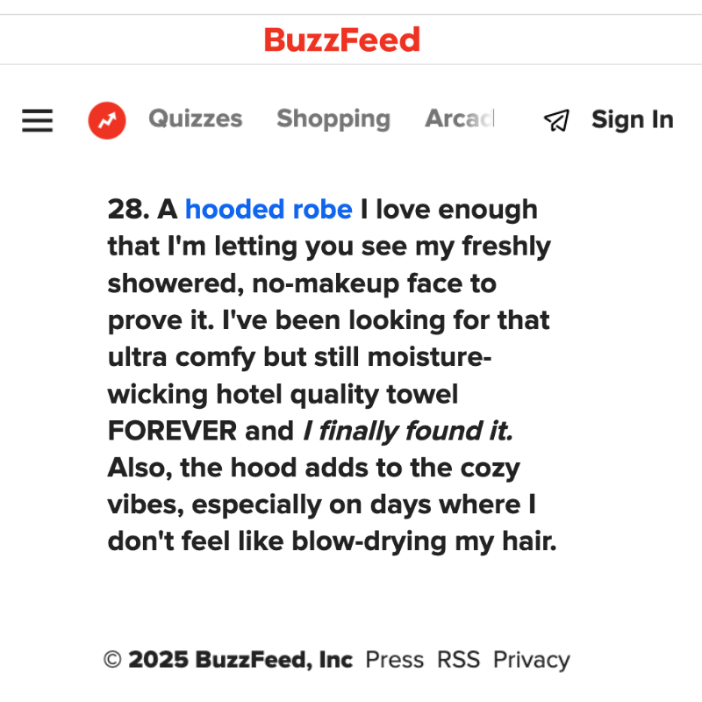Open the Quizzes section

pos(195,118)
